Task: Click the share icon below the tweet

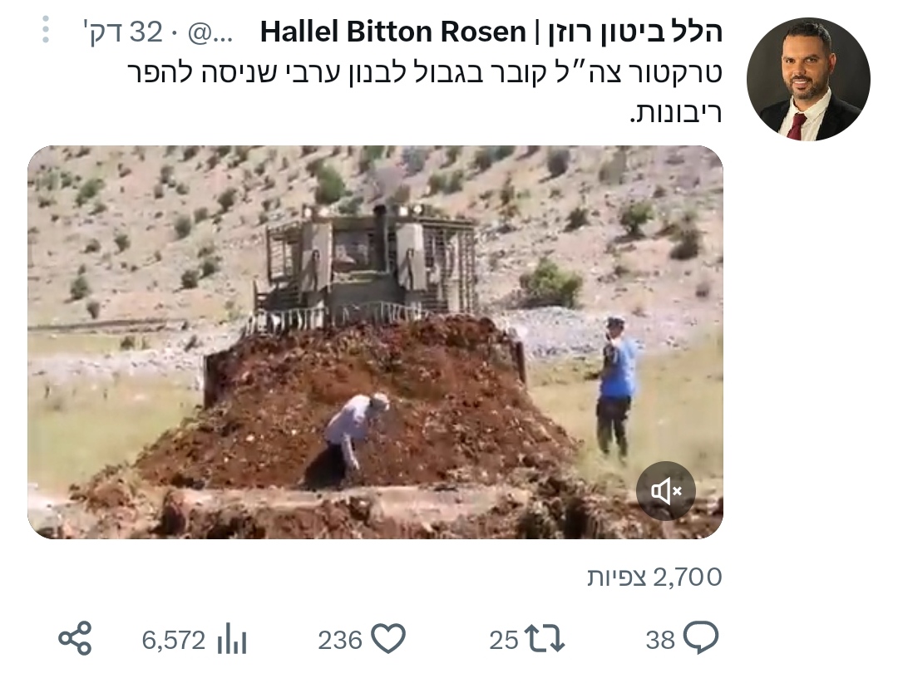Action: [75, 638]
